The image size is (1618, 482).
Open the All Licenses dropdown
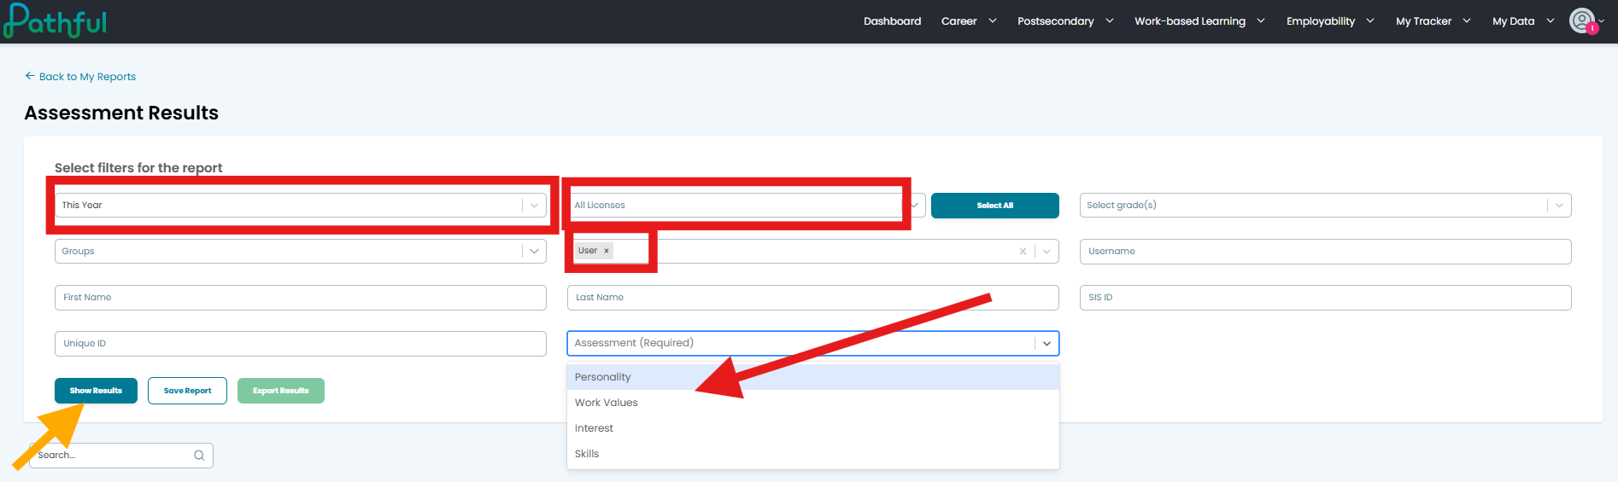click(746, 206)
